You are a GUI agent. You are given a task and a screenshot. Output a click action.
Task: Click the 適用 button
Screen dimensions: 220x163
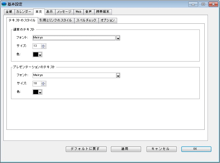[126, 149]
